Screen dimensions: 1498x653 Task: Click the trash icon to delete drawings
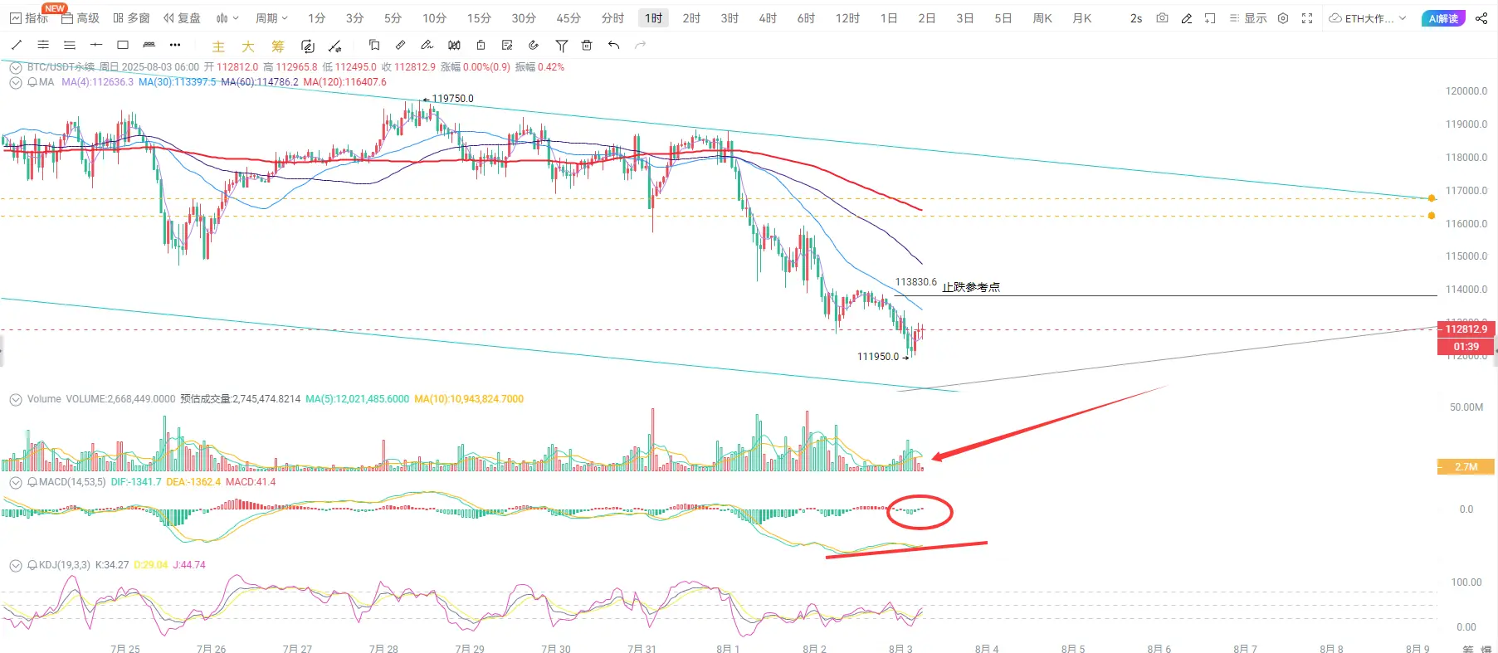click(x=588, y=46)
